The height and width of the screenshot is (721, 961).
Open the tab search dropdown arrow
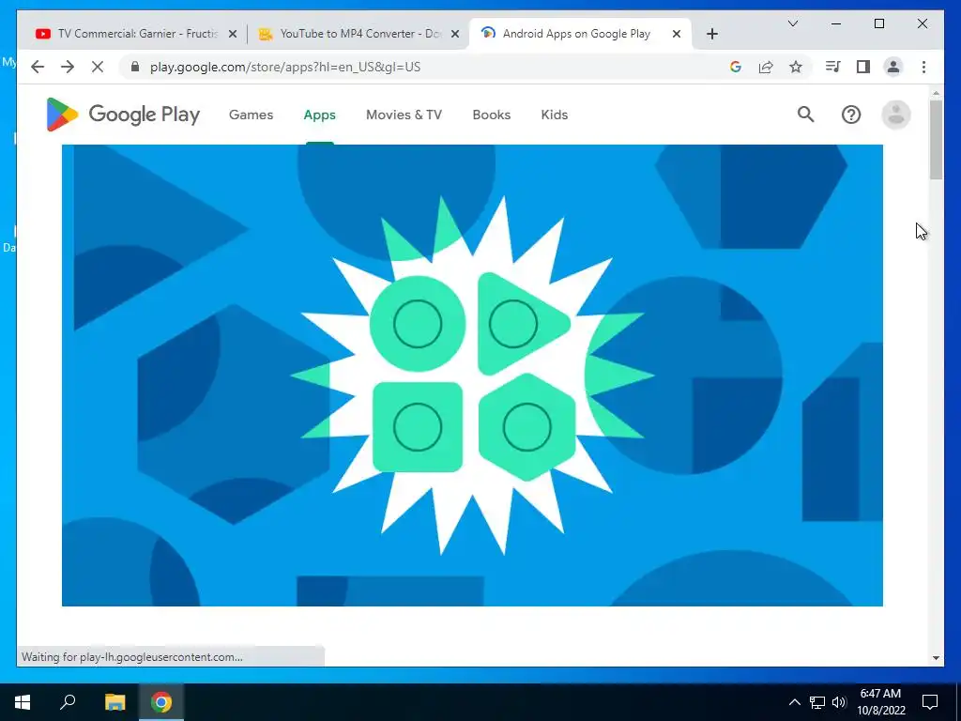[x=792, y=23]
